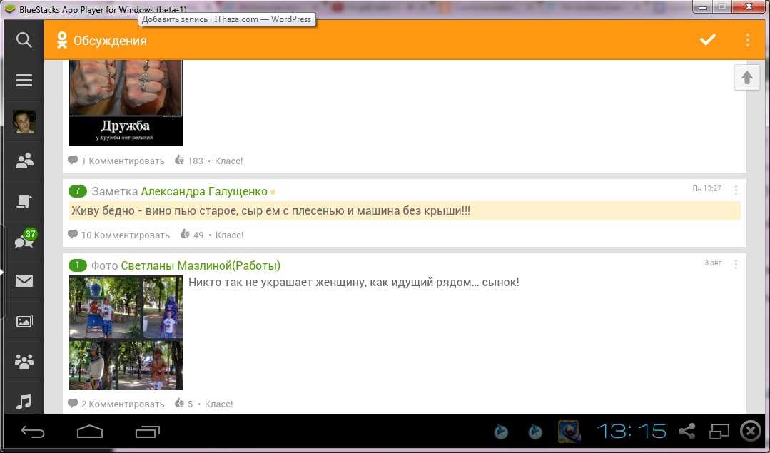Open the music note section

point(24,401)
